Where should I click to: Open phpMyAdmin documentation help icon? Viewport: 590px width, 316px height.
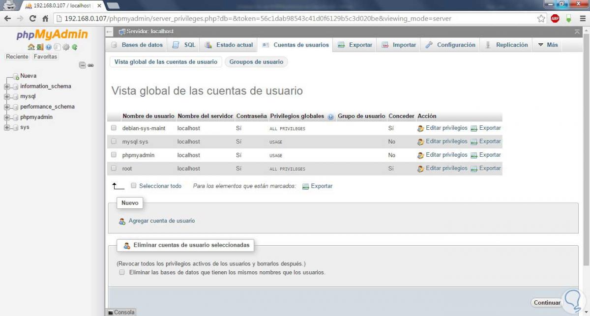pos(49,47)
